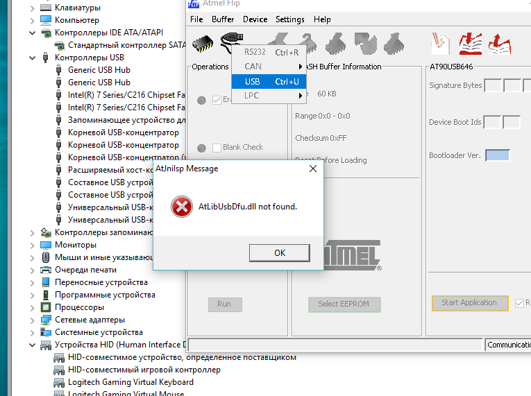Open the File menu in Atmel Flip
The width and height of the screenshot is (531, 396).
click(x=196, y=19)
